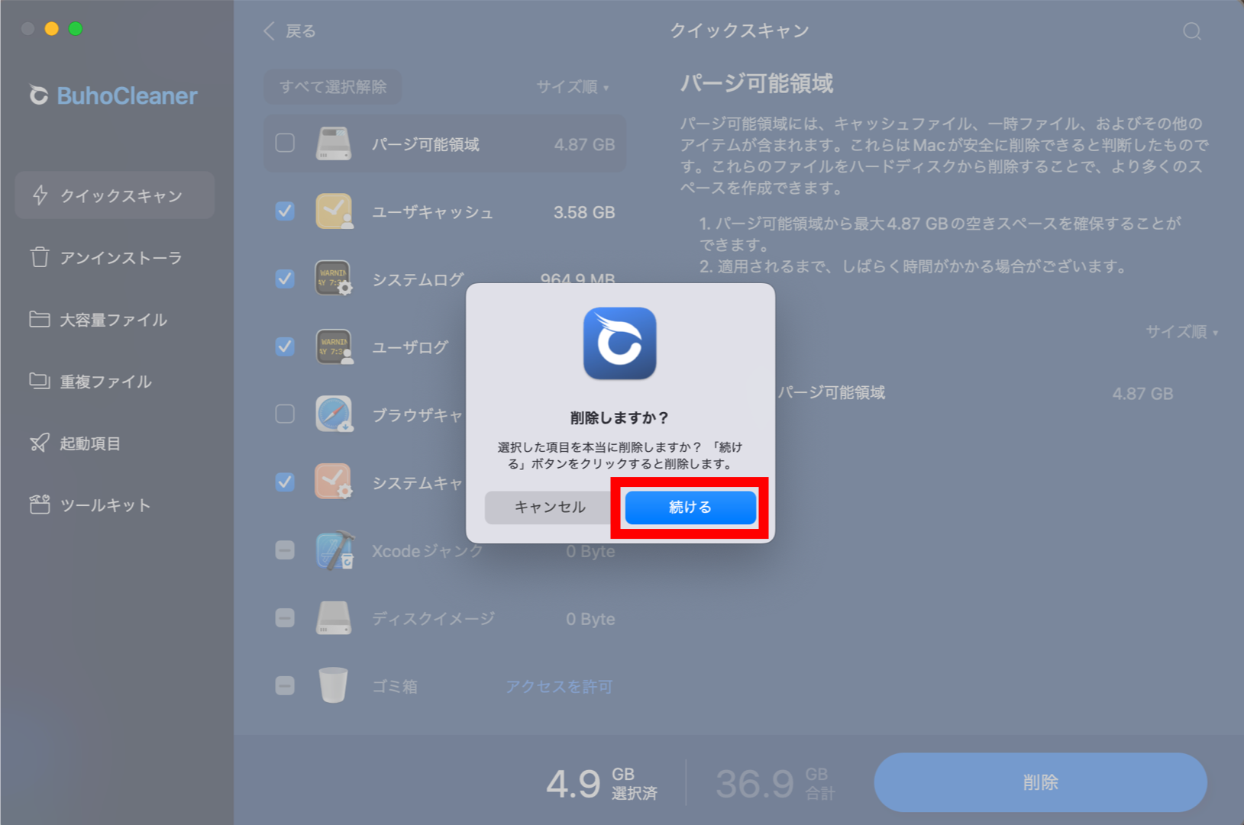Uncheck the ユーザキャッシュ checkbox

285,211
